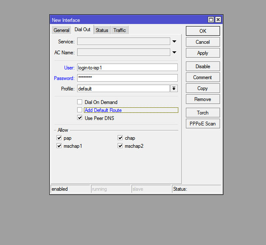
Task: Disable pap authentication checkbox
Action: point(59,138)
